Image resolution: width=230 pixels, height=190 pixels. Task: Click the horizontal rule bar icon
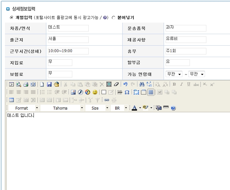pos(166,107)
